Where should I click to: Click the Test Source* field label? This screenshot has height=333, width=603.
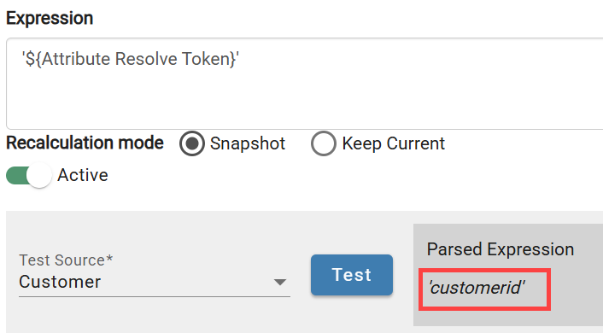click(66, 260)
